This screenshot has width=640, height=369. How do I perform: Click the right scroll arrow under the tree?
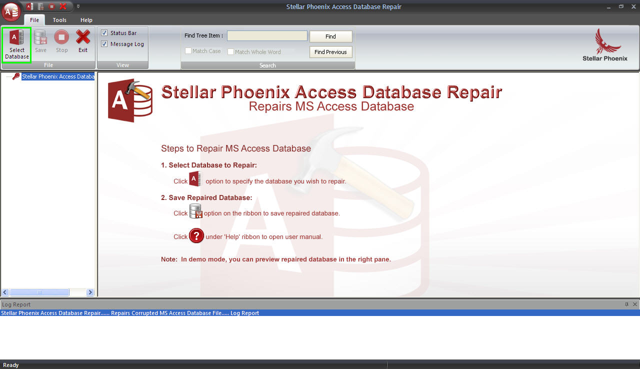pos(90,292)
